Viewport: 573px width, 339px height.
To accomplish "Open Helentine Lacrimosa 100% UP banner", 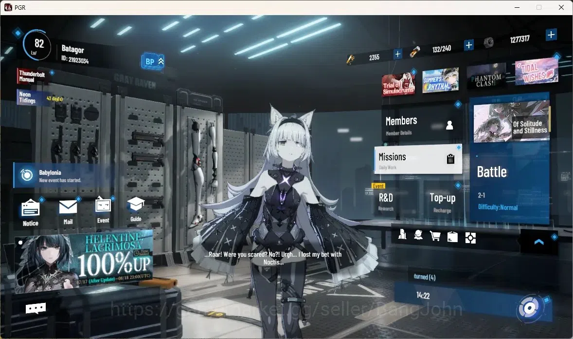I will (x=83, y=262).
